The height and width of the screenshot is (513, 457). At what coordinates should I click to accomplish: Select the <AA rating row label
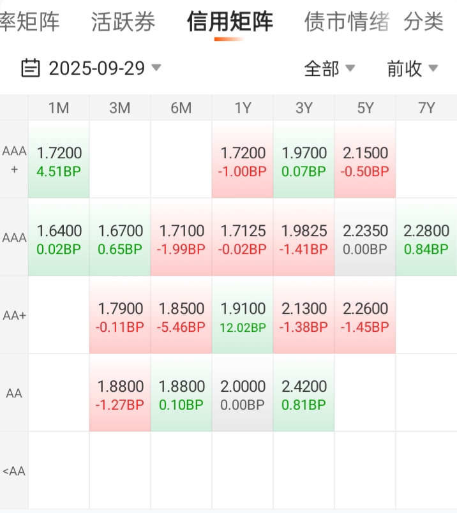pyautogui.click(x=14, y=472)
